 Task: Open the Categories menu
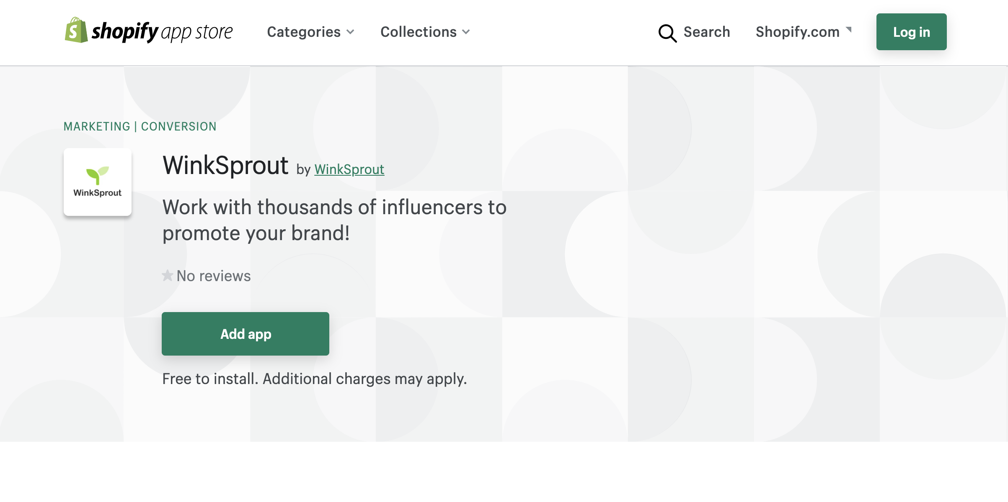pyautogui.click(x=304, y=32)
